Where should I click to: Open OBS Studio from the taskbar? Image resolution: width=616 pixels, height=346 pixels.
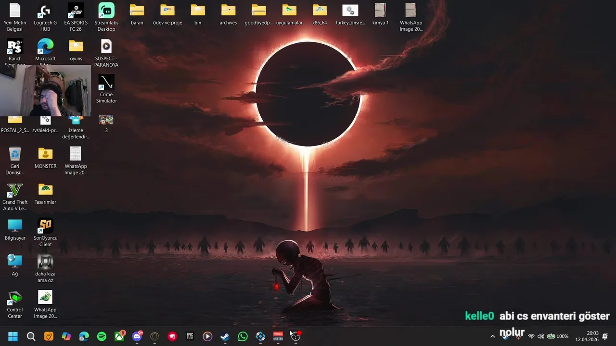coord(295,336)
